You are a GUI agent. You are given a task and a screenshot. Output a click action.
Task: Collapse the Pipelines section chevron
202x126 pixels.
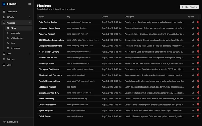pyautogui.click(x=30, y=23)
